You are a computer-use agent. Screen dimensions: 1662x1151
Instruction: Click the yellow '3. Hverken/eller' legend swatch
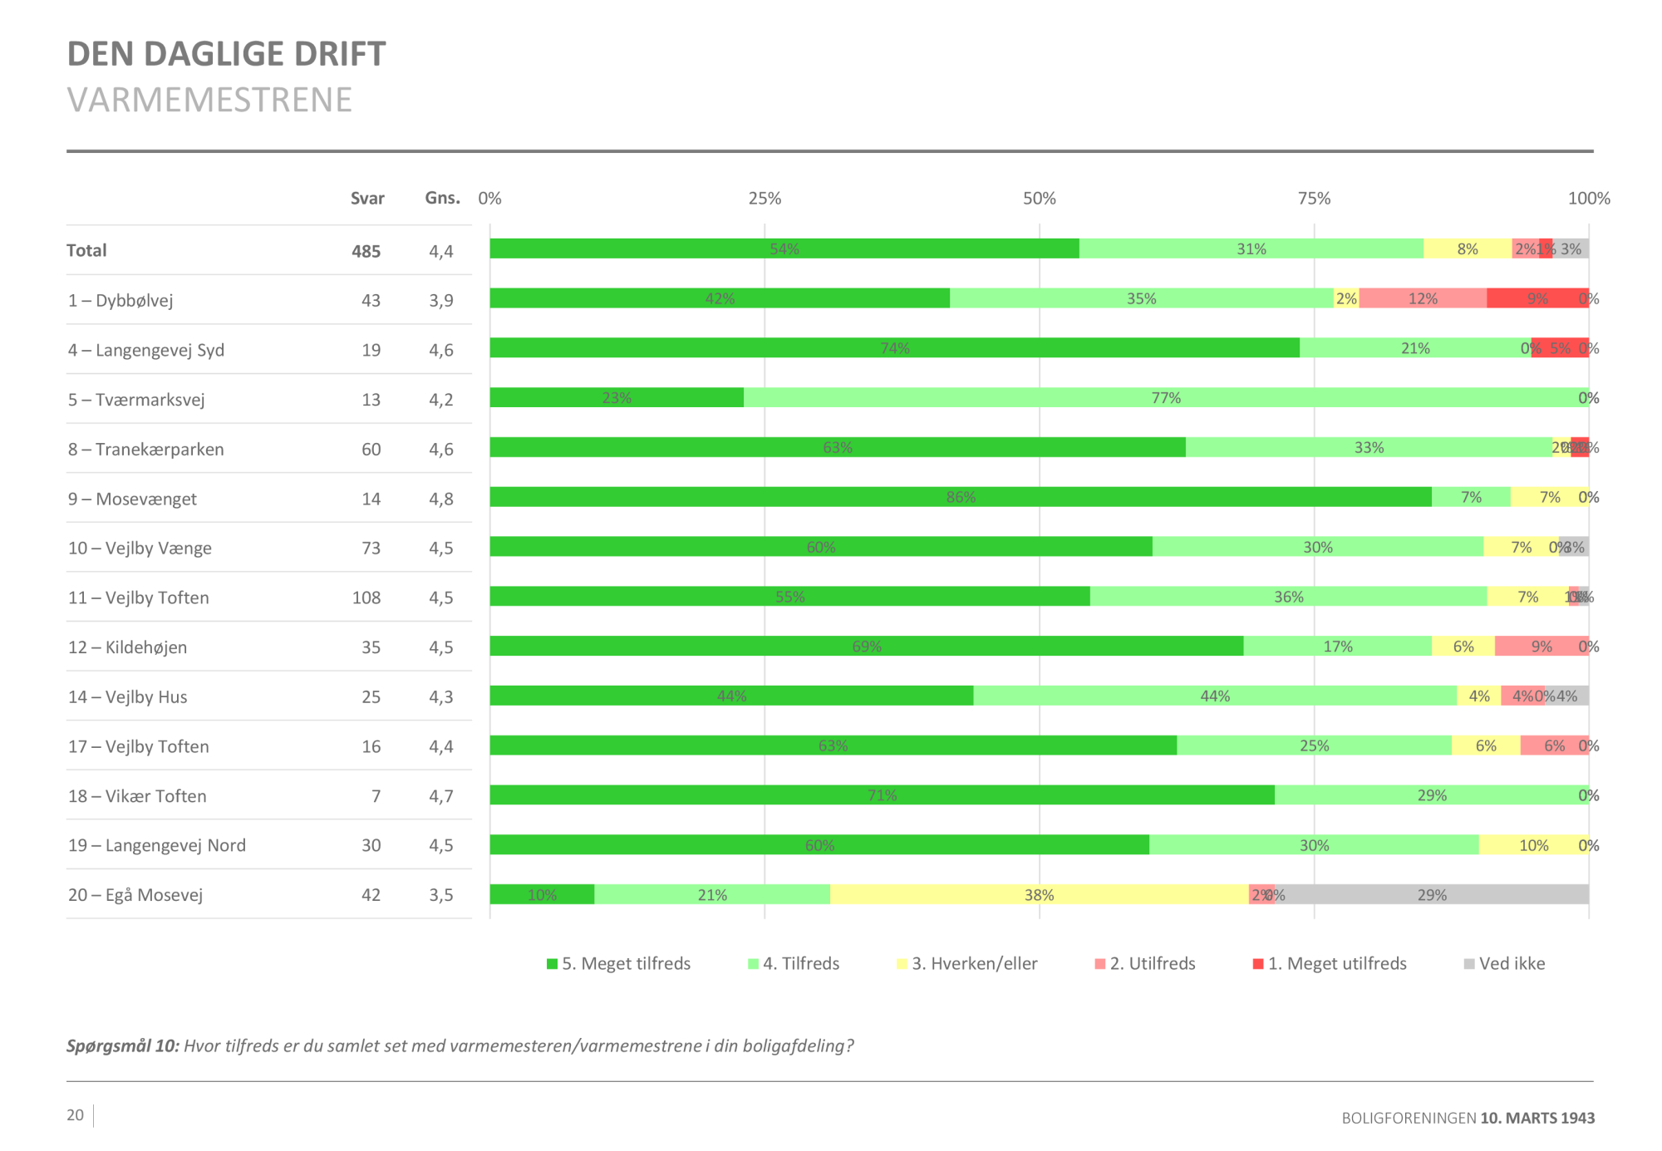pos(902,964)
